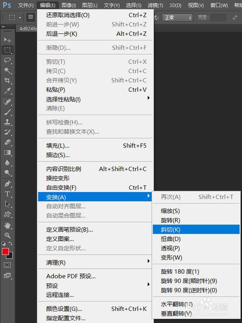Screen dimensions: 242x323
Task: Expand the 预设 submenu
Action: click(x=95, y=286)
